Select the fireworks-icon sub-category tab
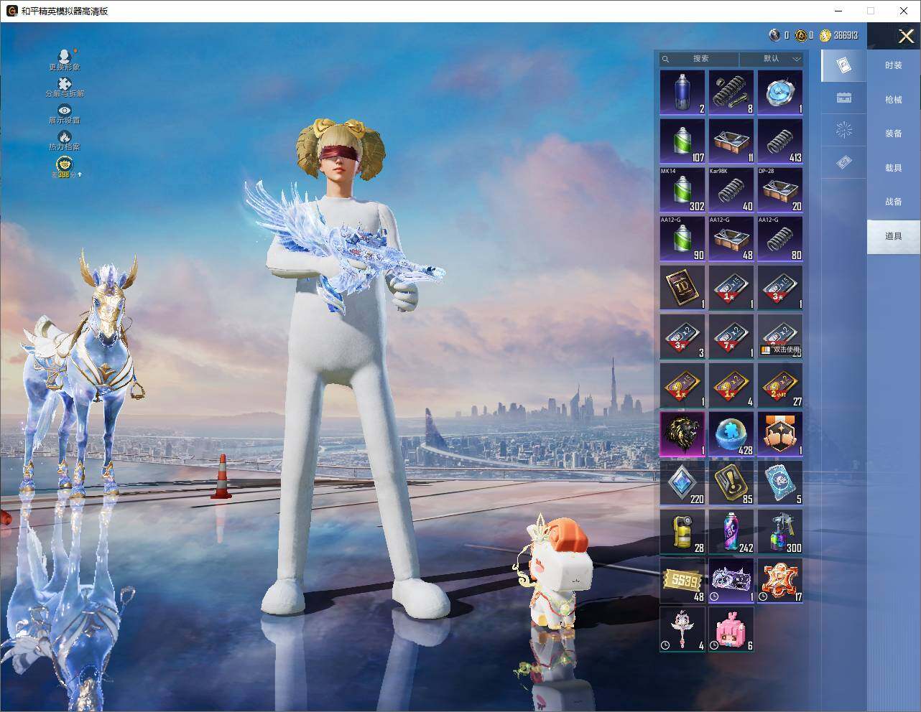Viewport: 921px width, 712px height. (843, 130)
